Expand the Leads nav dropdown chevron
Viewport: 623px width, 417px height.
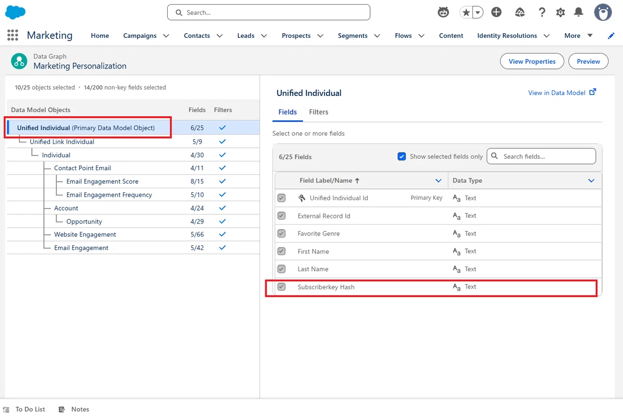click(264, 36)
